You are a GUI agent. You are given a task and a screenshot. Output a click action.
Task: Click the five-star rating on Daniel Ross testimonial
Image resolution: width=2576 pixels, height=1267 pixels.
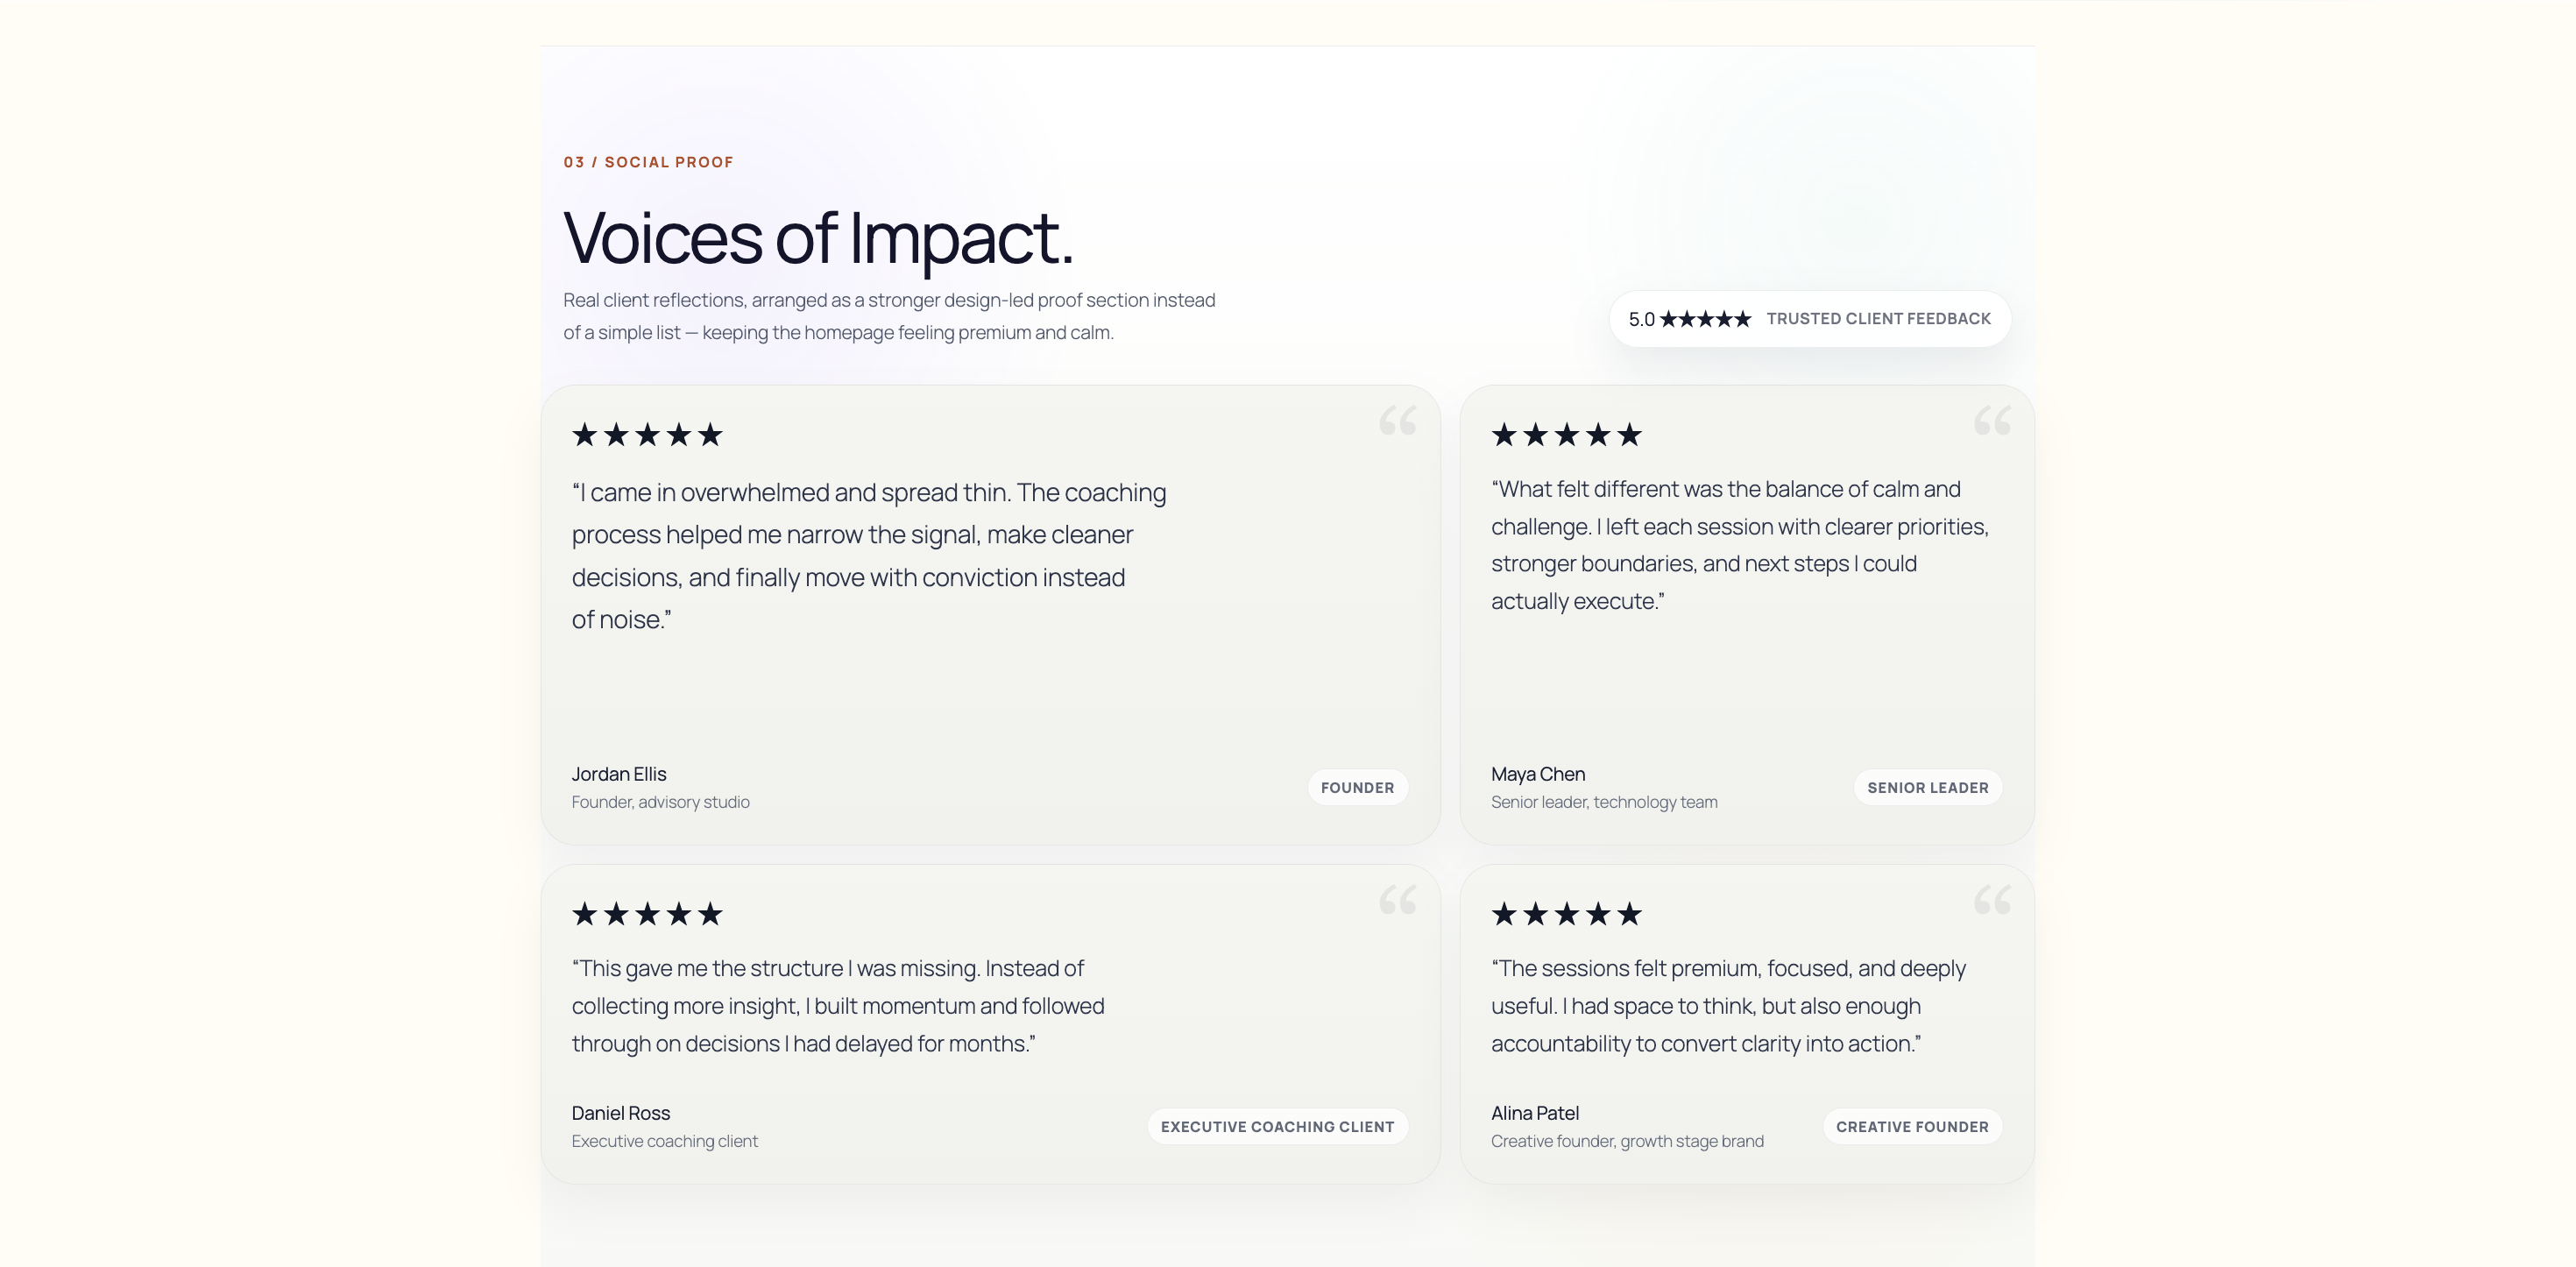647,914
